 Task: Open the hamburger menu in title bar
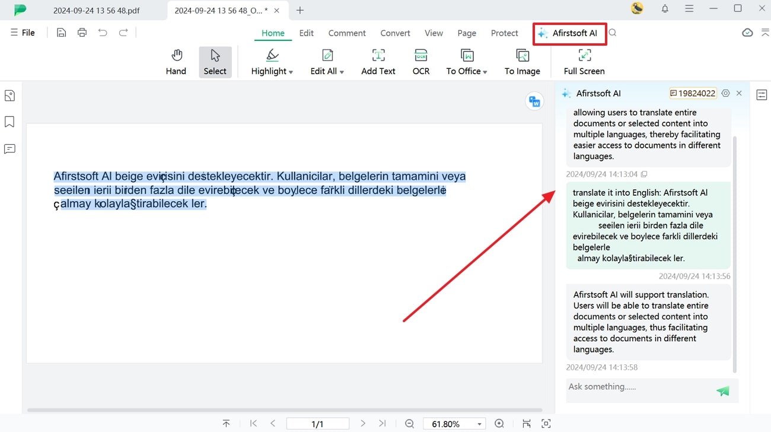point(689,8)
